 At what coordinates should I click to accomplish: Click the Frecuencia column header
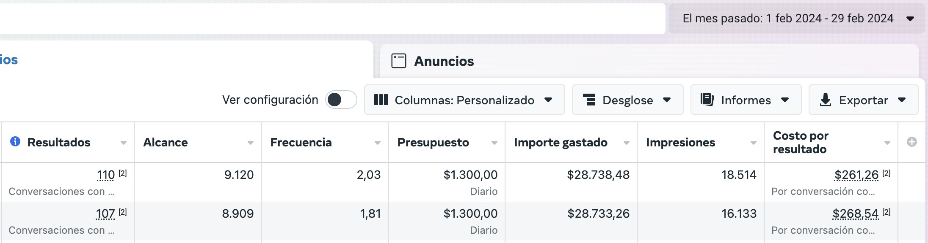click(x=301, y=143)
